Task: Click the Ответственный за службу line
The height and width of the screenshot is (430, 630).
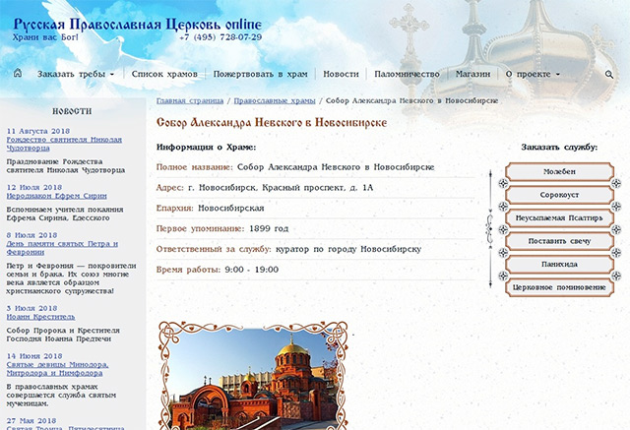Action: 288,249
